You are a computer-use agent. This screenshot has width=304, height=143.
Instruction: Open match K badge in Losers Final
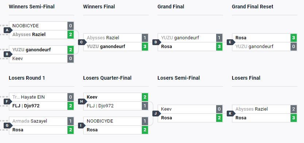click(231, 114)
